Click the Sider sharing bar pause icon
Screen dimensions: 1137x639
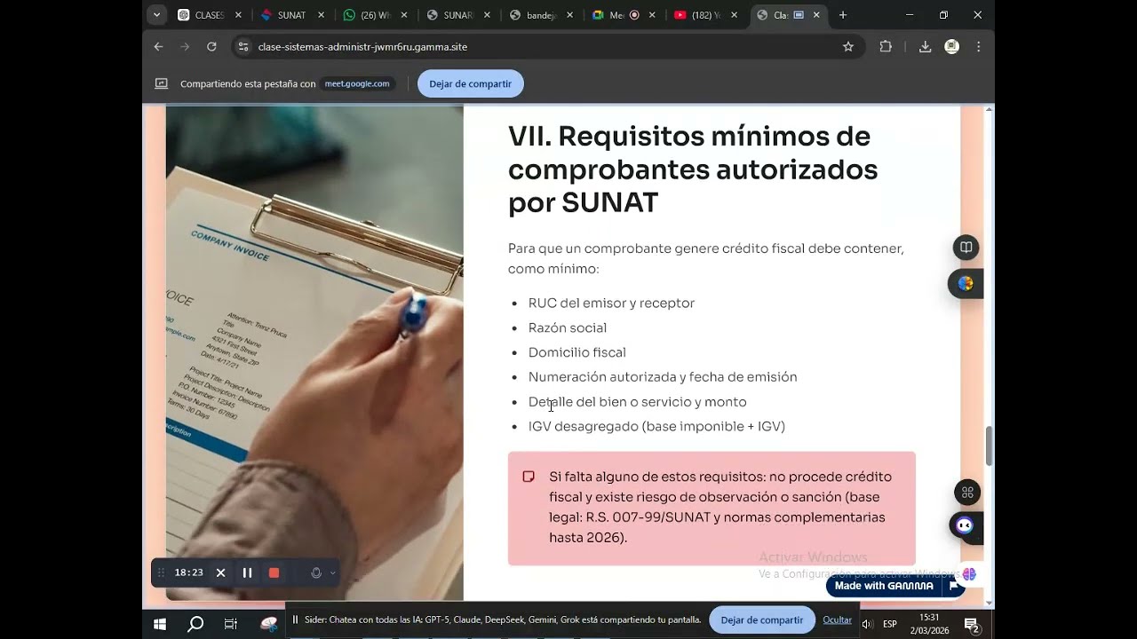pos(296,619)
